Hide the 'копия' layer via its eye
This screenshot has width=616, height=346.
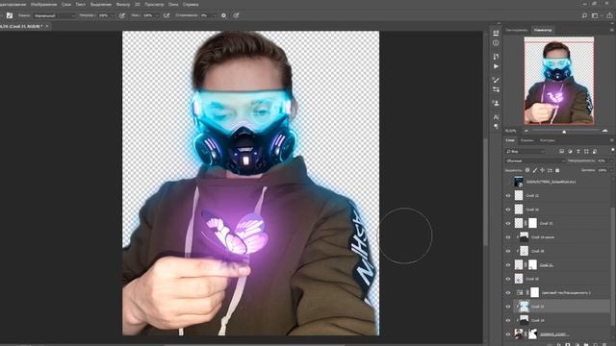[508, 237]
